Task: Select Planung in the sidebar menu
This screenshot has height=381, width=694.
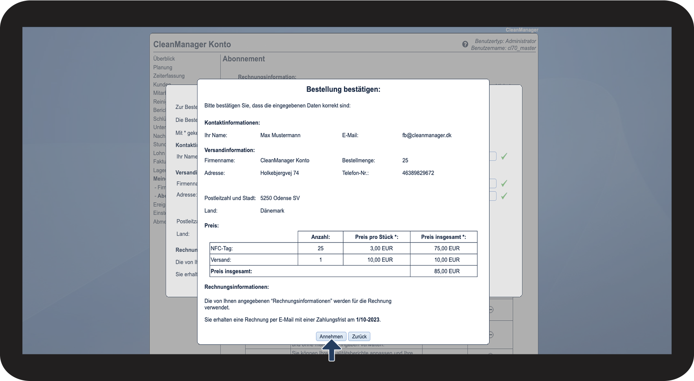Action: (x=163, y=67)
